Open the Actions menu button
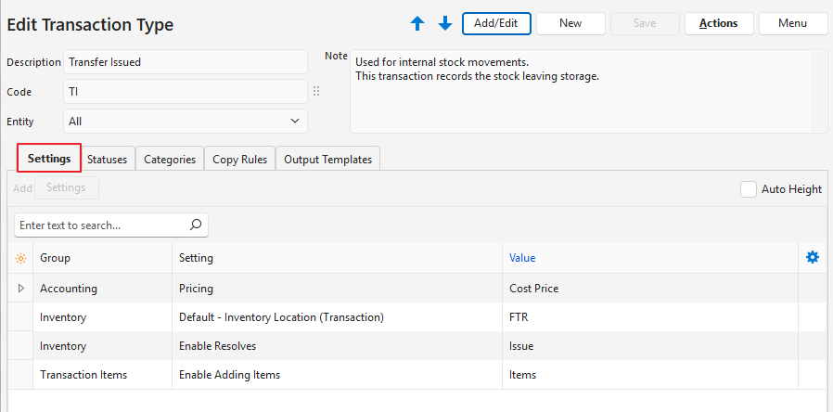 click(x=718, y=23)
